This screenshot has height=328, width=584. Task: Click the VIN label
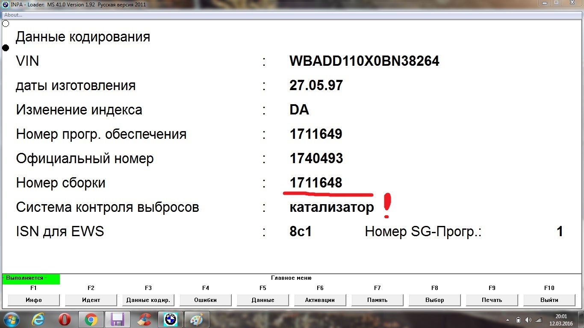tap(27, 61)
